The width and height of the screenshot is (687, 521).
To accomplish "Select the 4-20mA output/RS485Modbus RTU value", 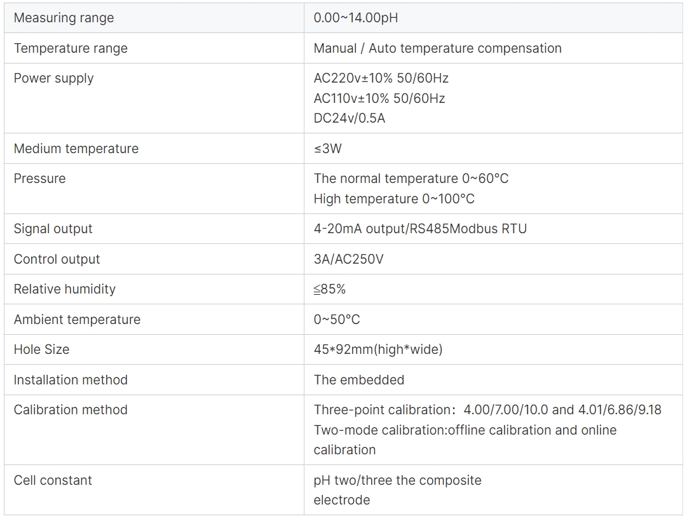I will tap(419, 229).
